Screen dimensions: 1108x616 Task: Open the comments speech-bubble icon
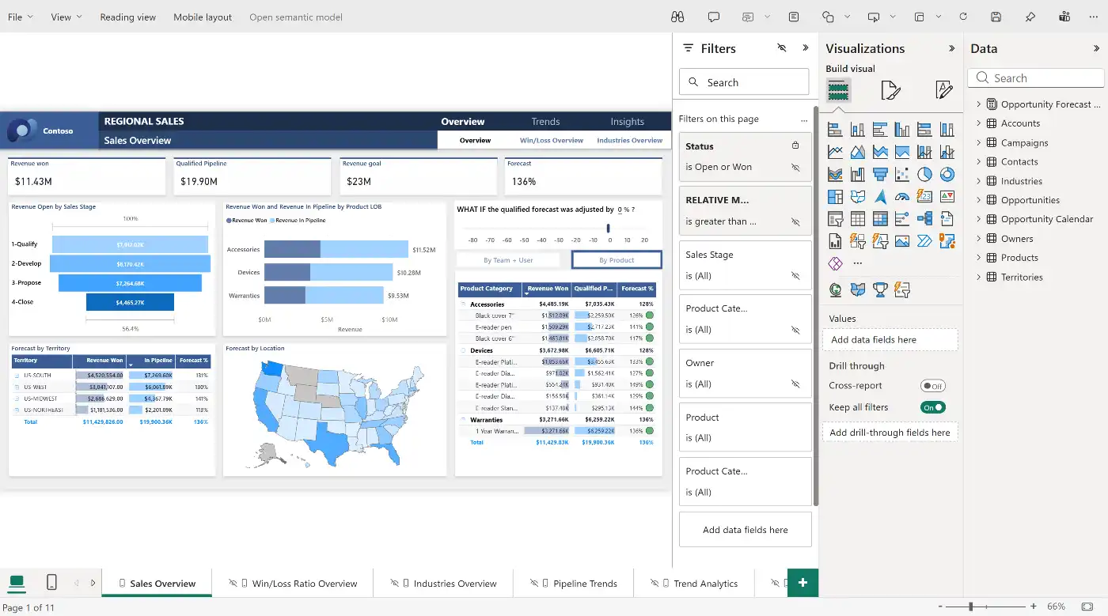[713, 17]
